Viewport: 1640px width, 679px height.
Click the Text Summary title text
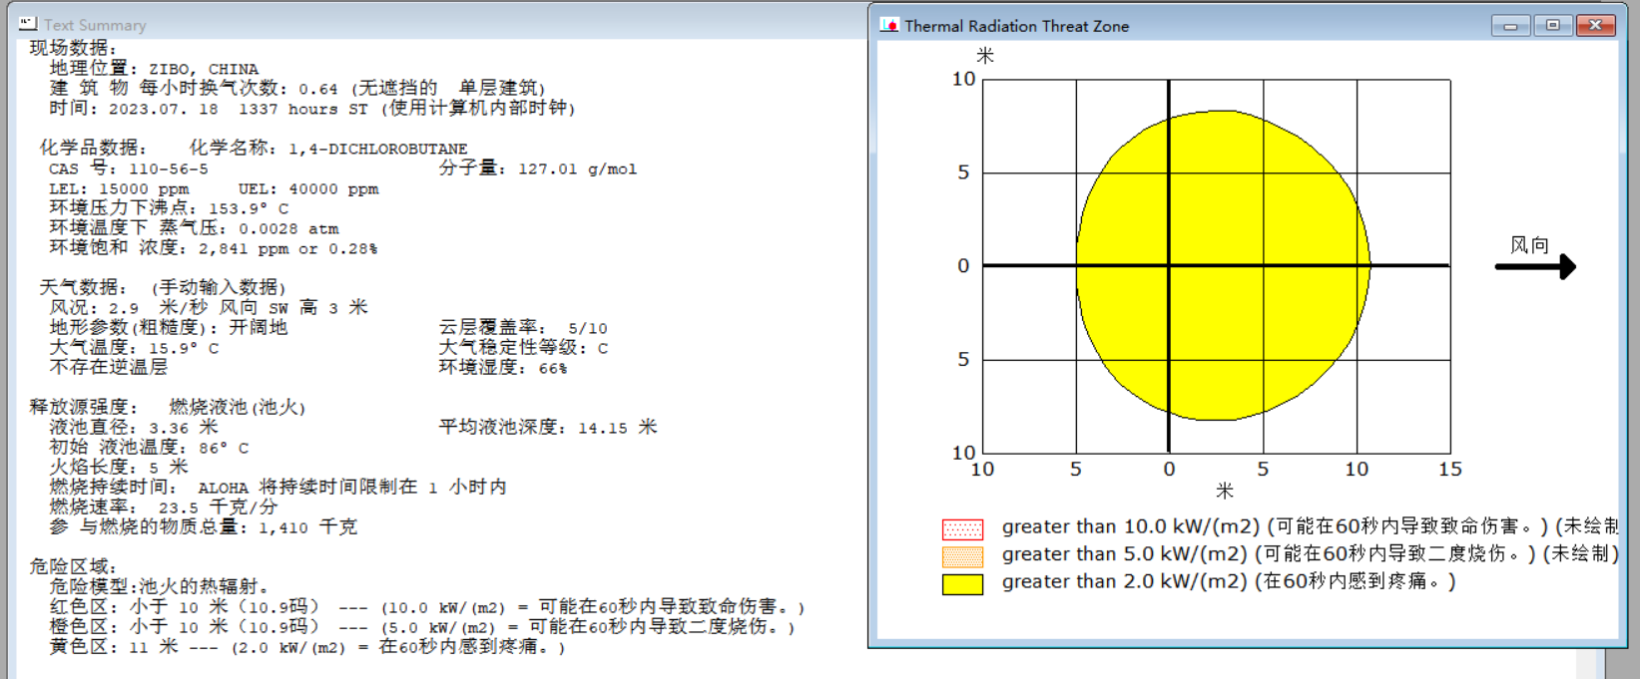[95, 25]
